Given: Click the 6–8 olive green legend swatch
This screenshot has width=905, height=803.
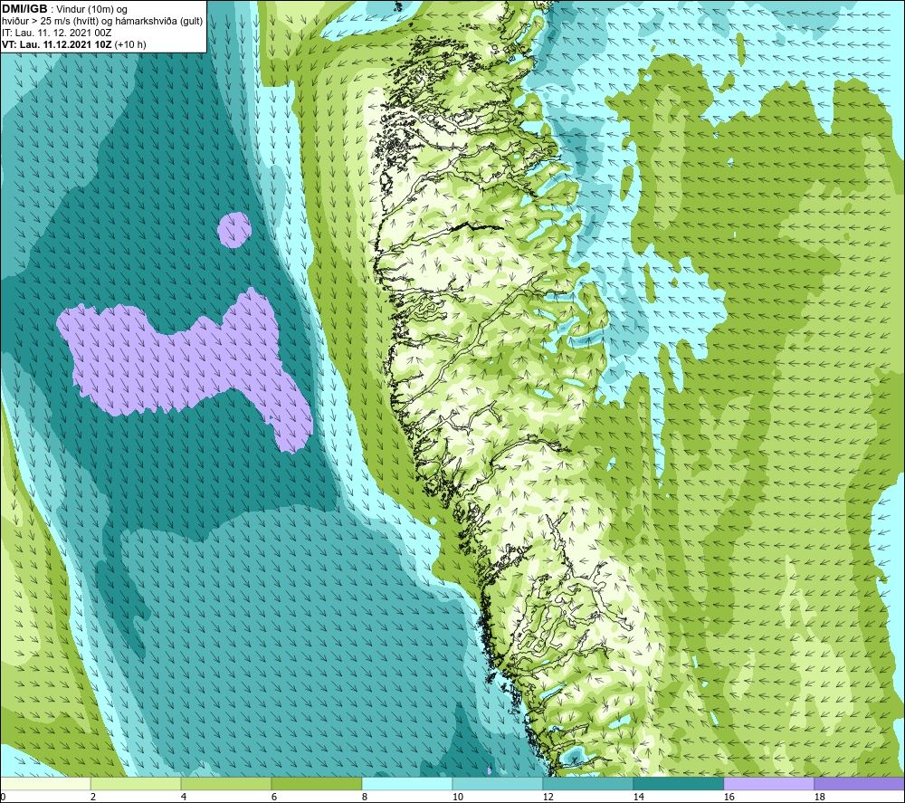Looking at the screenshot, I should 316,784.
